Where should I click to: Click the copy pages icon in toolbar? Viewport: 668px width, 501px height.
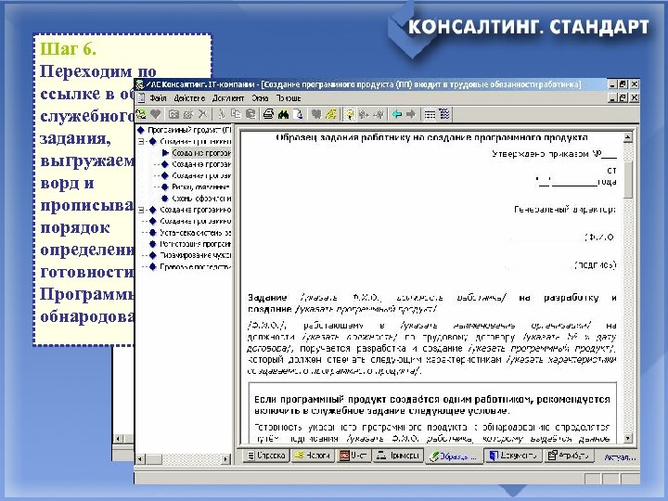[236, 114]
